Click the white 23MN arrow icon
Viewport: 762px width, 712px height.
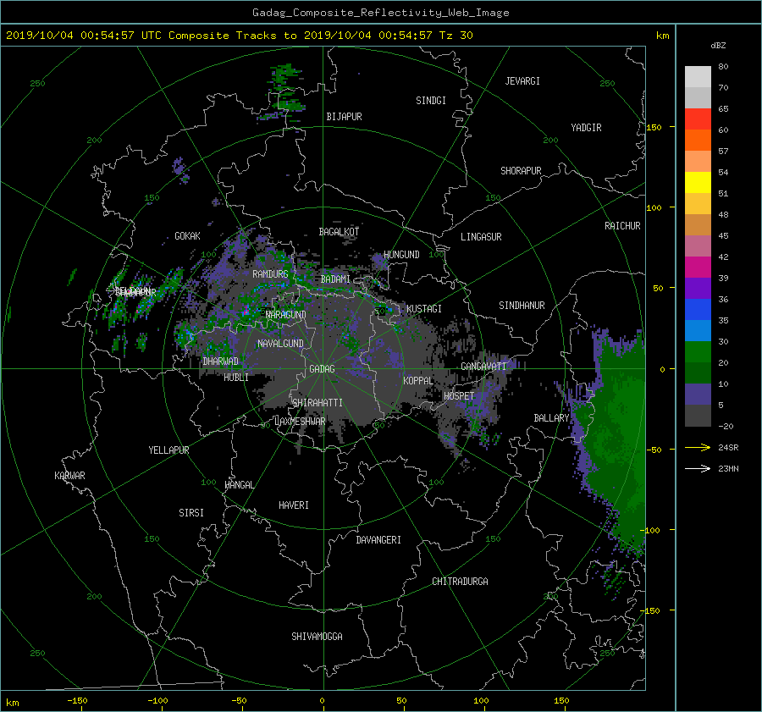tap(698, 468)
